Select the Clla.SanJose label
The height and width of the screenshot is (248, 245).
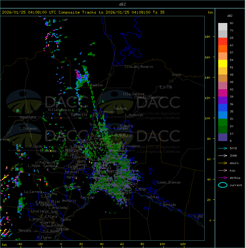(x=134, y=94)
